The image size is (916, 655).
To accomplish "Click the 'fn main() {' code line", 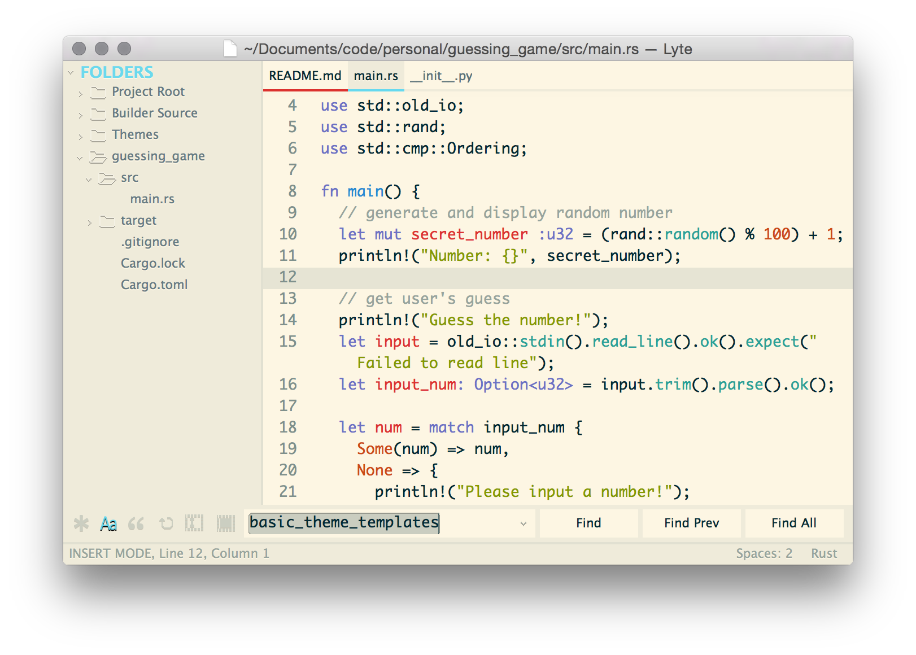I will coord(370,191).
